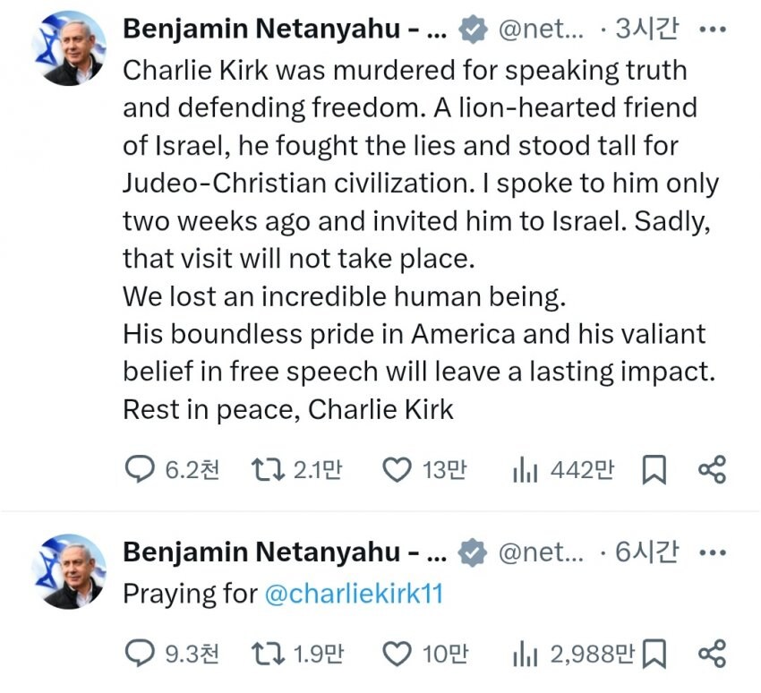Reply to the 'Praying for' tweet
Viewport: 761px width, 693px height.
pos(172,654)
